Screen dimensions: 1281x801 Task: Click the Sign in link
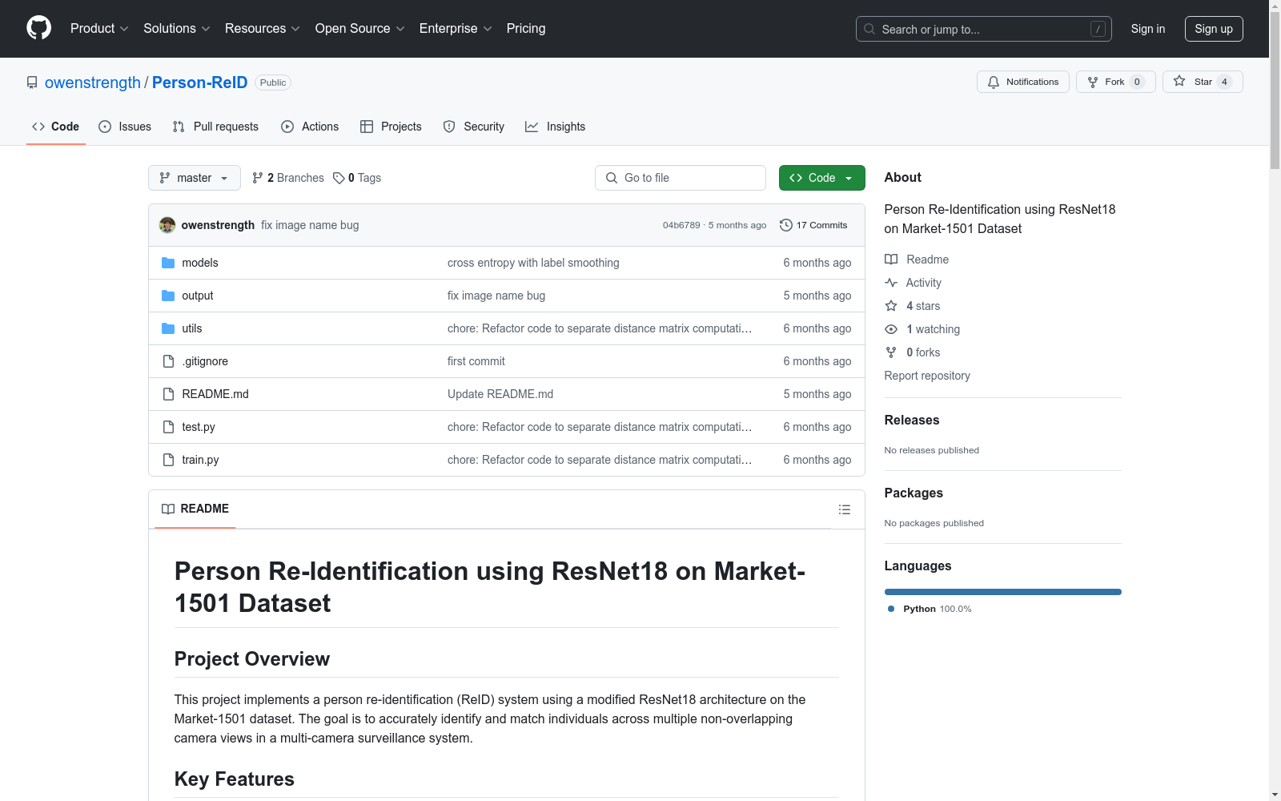pos(1148,29)
